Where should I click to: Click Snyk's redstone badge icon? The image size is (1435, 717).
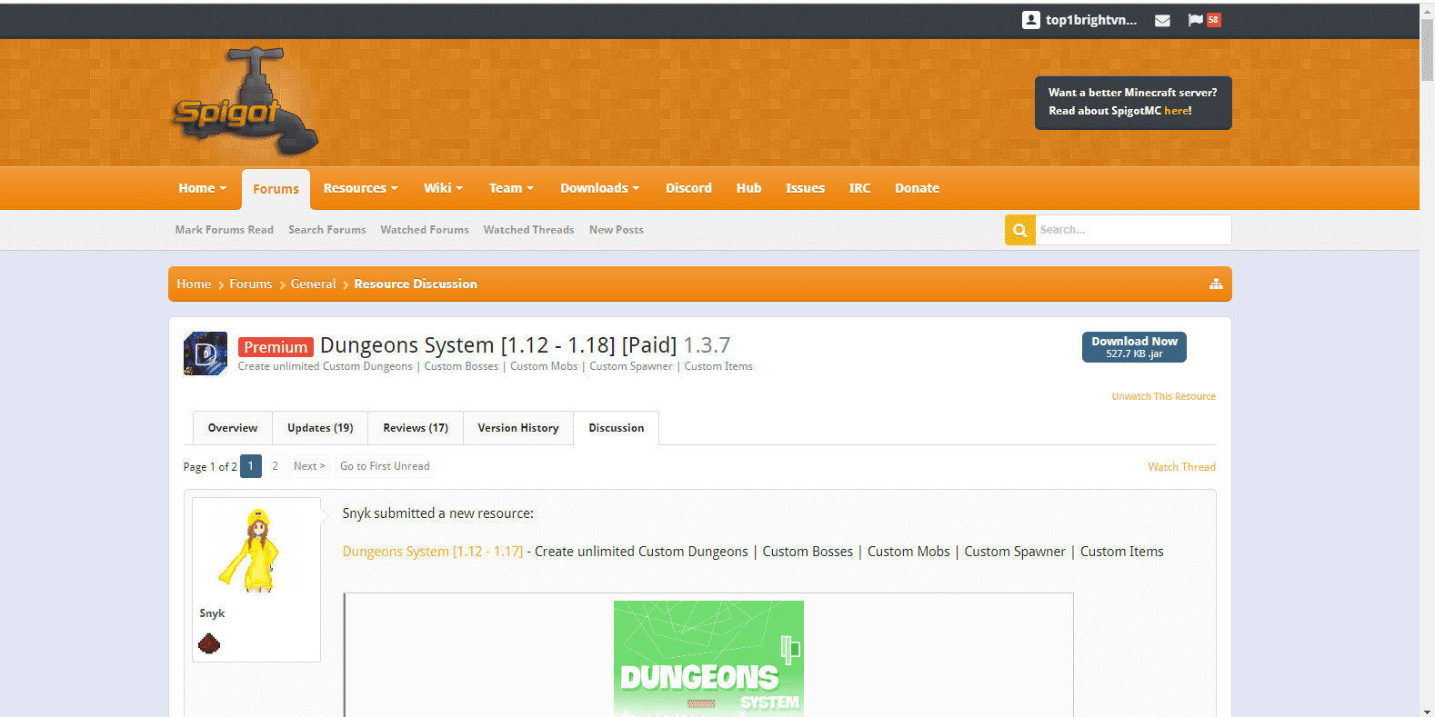pyautogui.click(x=209, y=644)
